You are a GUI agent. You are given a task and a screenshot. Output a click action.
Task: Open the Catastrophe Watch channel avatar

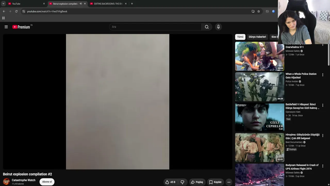pos(6,182)
